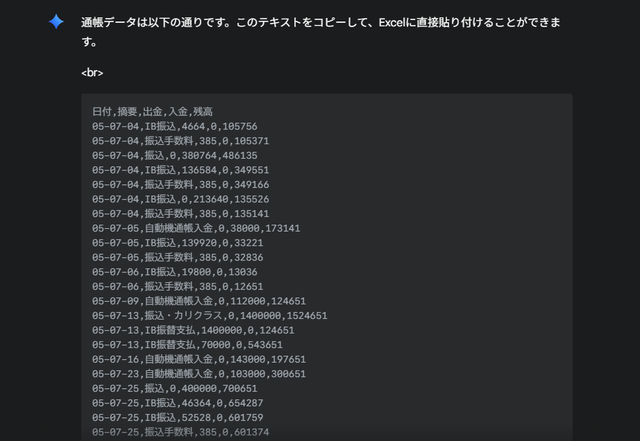Click the row with deposit 213640
This screenshot has height=441, width=640.
[x=180, y=199]
